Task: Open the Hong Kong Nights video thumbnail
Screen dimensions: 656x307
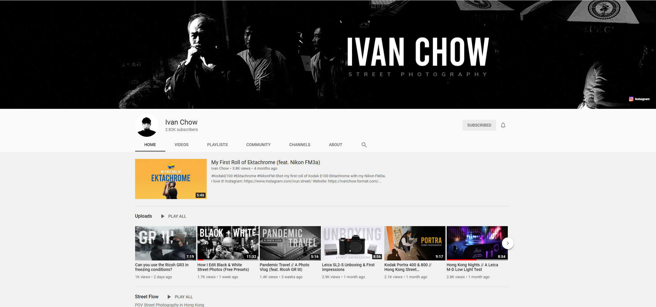Action: pyautogui.click(x=477, y=243)
